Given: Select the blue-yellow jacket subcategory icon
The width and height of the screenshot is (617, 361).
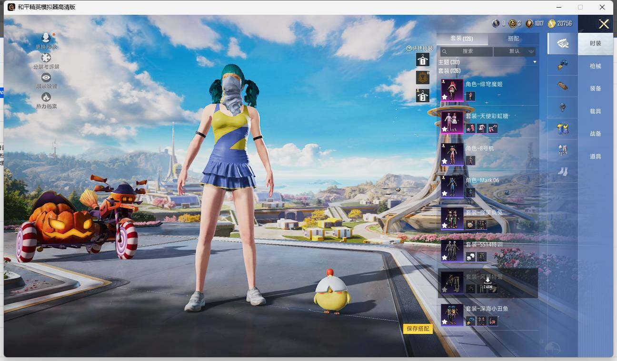Looking at the screenshot, I should pyautogui.click(x=563, y=129).
